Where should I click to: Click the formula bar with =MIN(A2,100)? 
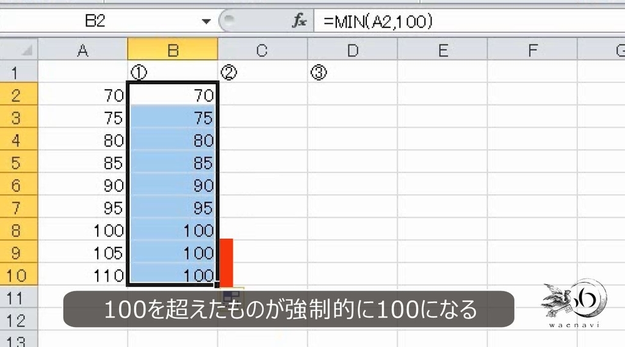[469, 21]
